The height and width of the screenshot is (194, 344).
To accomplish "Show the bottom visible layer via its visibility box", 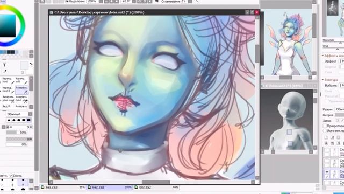I will pyautogui.click(x=327, y=183).
